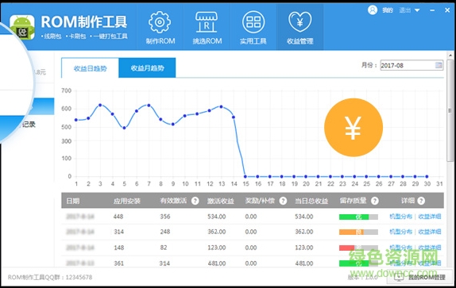Click the 我的 account link
The image size is (456, 288).
(388, 10)
